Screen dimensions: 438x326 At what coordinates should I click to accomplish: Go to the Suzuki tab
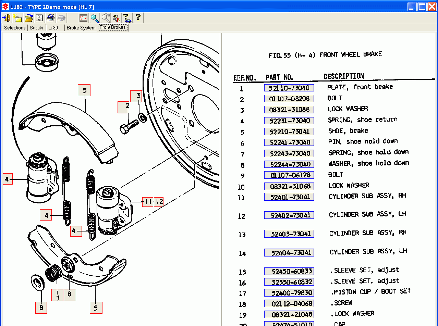click(37, 28)
